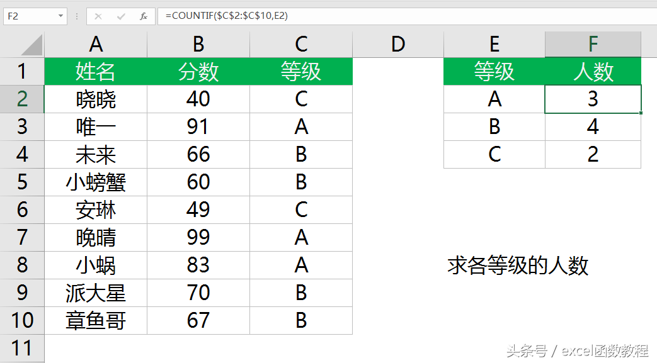Click grade C in the summary table
657x363 pixels.
point(494,155)
